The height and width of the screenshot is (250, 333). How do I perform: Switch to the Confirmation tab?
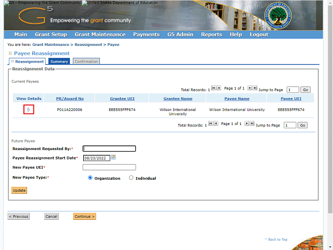(86, 61)
